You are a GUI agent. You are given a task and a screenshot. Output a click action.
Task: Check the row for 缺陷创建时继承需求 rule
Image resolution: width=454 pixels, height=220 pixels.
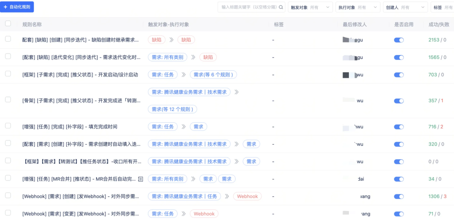point(8,39)
